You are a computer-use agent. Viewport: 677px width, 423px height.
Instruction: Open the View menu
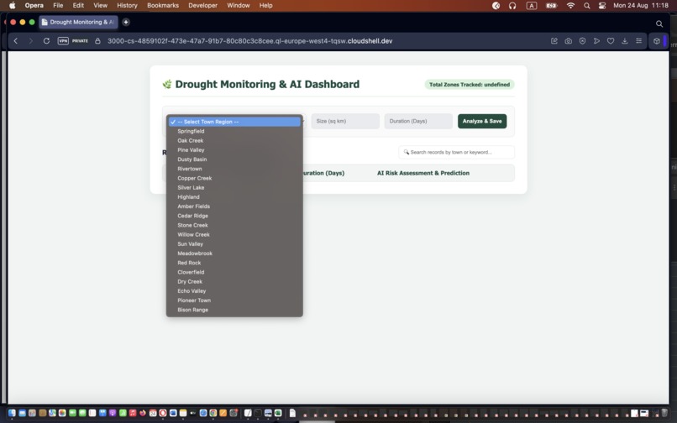pos(100,6)
